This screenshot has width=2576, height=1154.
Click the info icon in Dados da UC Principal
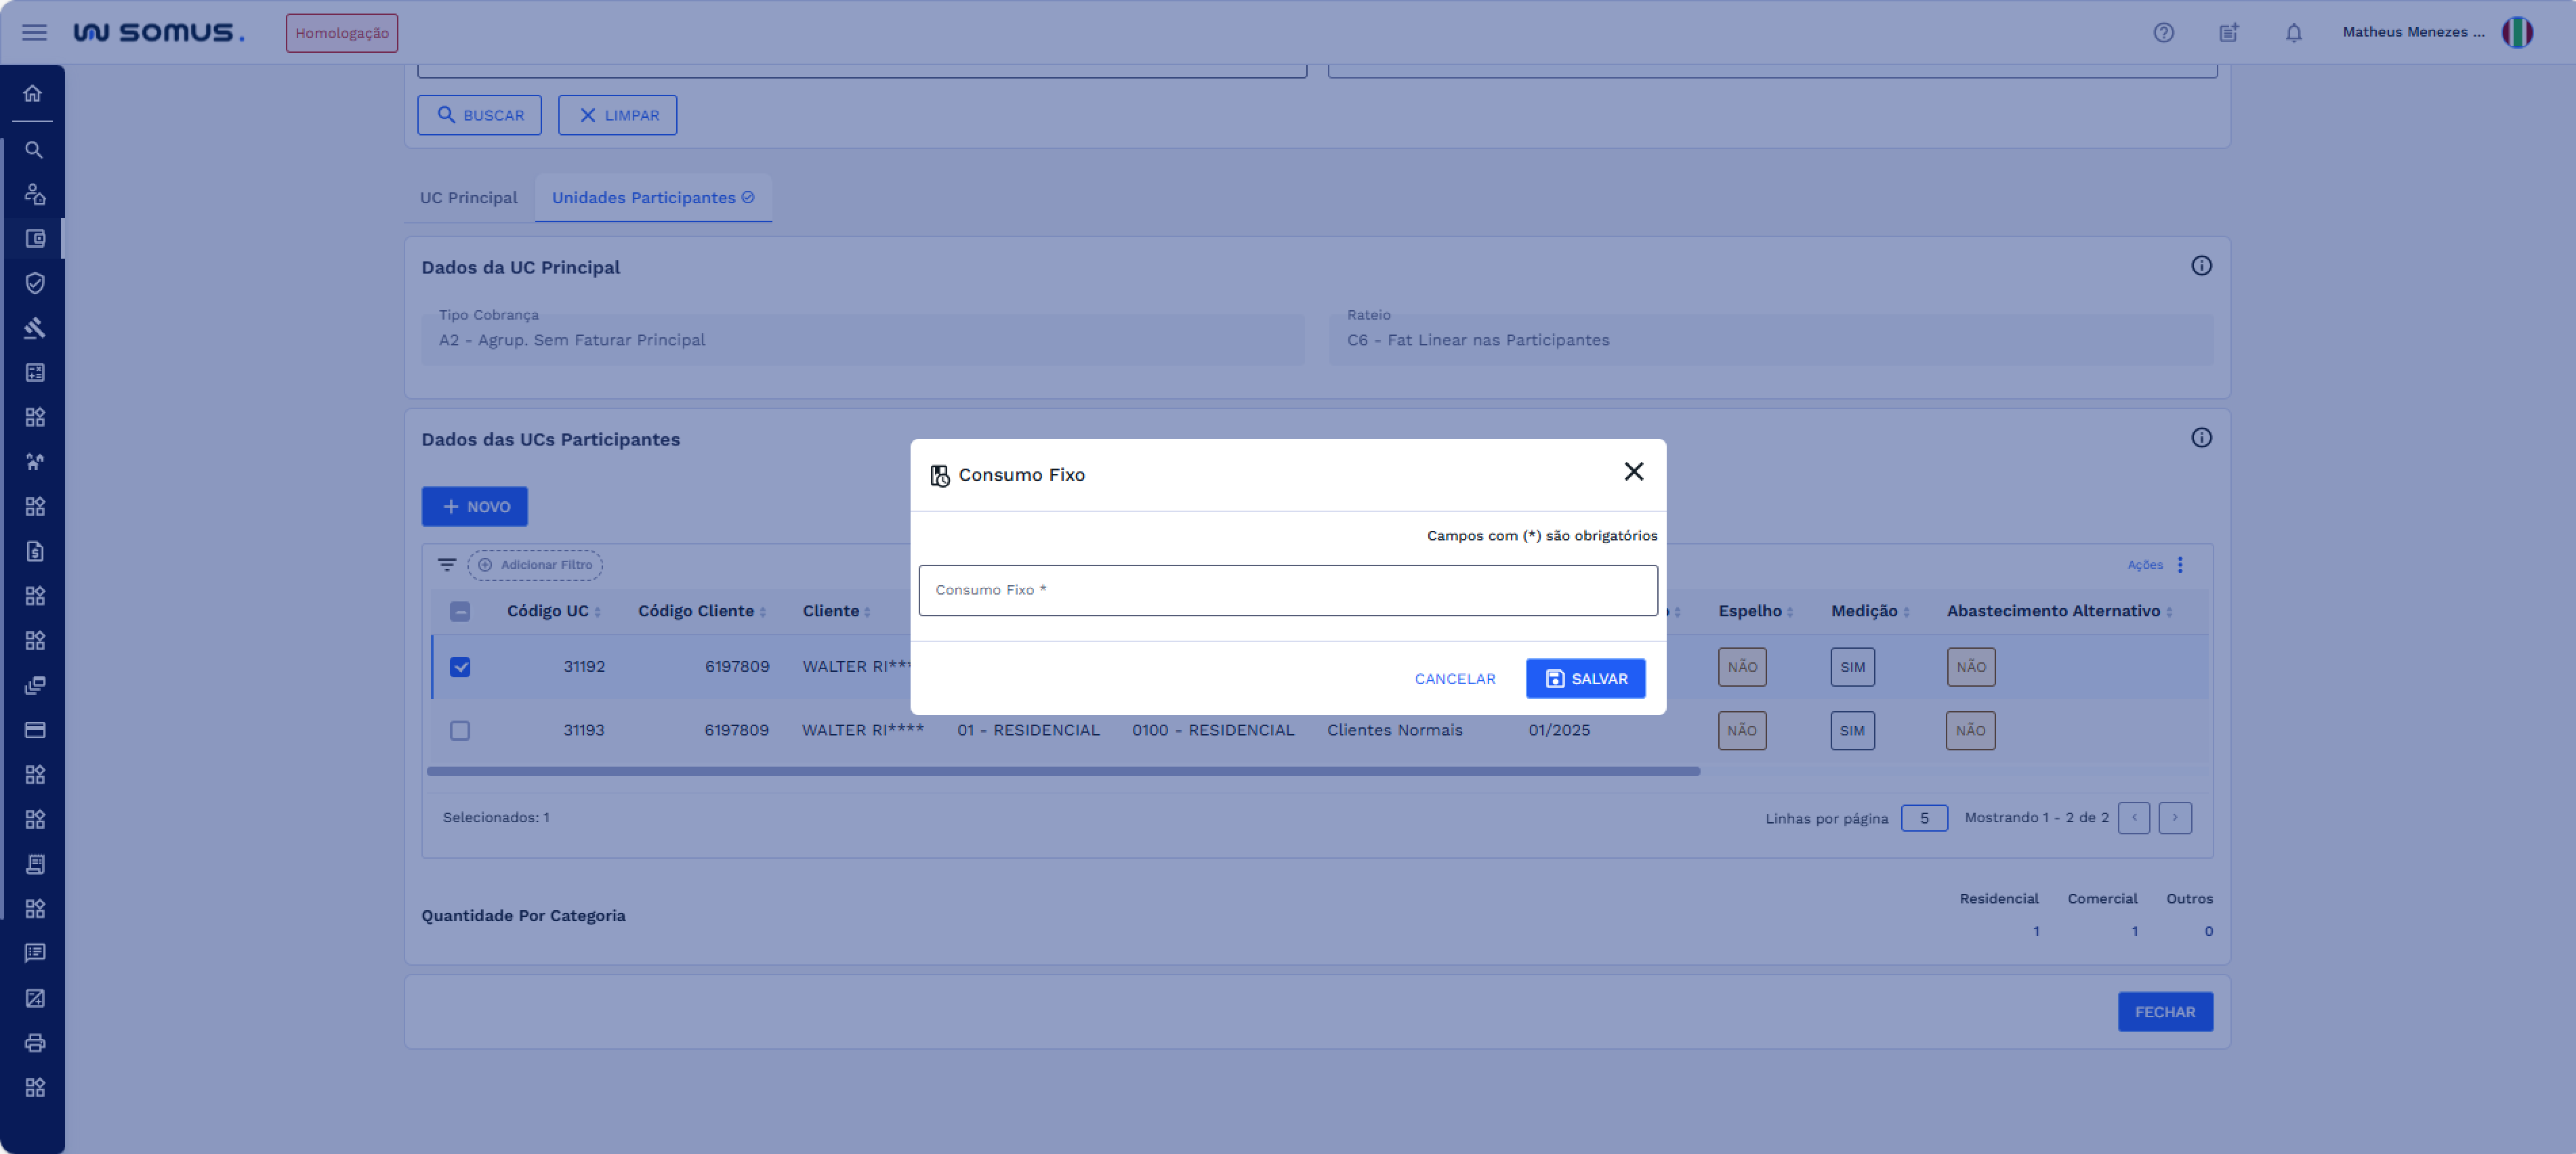pos(2201,265)
